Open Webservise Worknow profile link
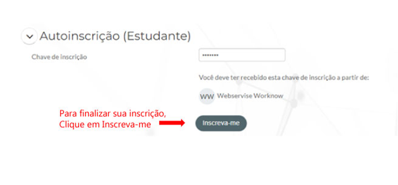Viewport: 398px width, 185px height. click(250, 96)
